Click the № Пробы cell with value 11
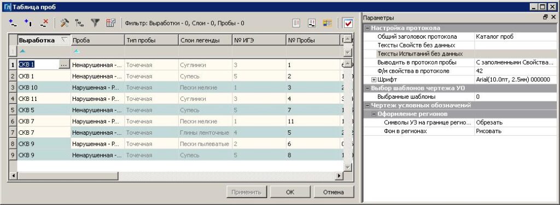 click(x=313, y=122)
